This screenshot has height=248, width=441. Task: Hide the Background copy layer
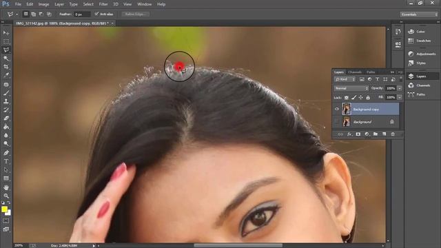tap(337, 109)
